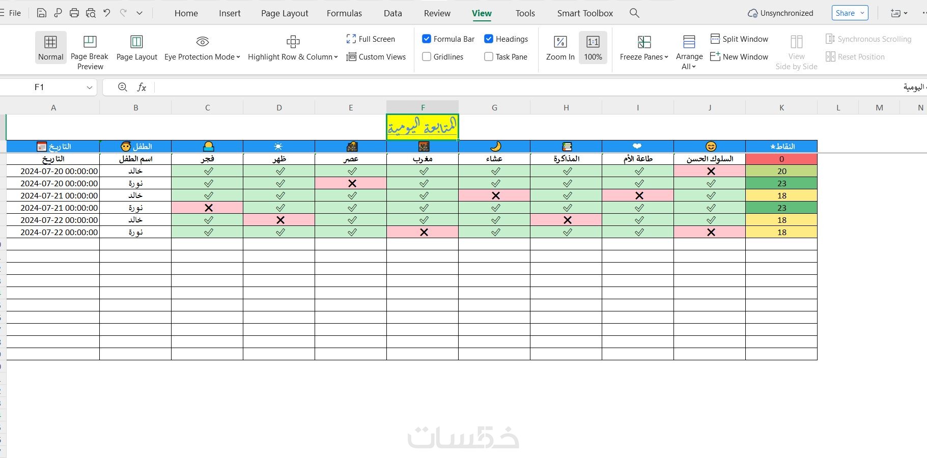Image resolution: width=927 pixels, height=458 pixels.
Task: Click the Undo arrow icon
Action: (x=107, y=13)
